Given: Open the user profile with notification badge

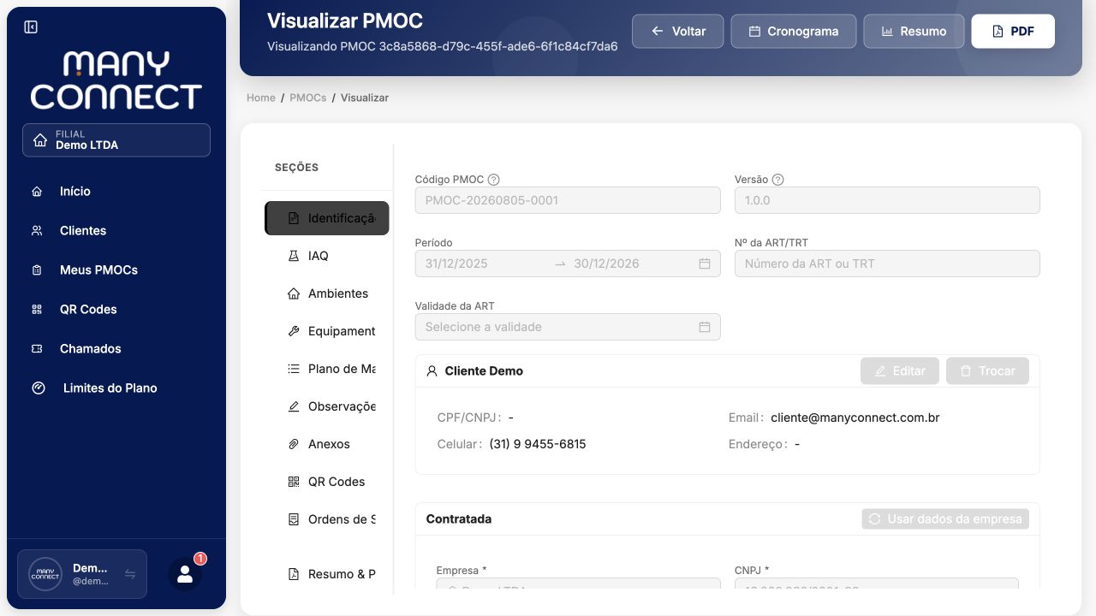Looking at the screenshot, I should [x=185, y=574].
